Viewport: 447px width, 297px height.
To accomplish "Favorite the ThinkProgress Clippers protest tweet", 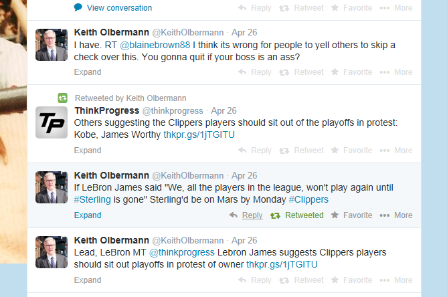I will pos(351,151).
